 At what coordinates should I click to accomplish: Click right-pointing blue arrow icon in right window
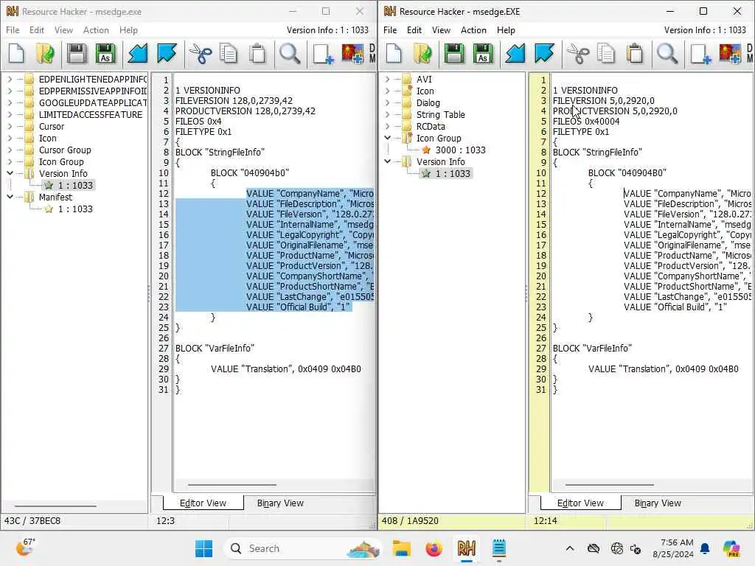pyautogui.click(x=544, y=53)
